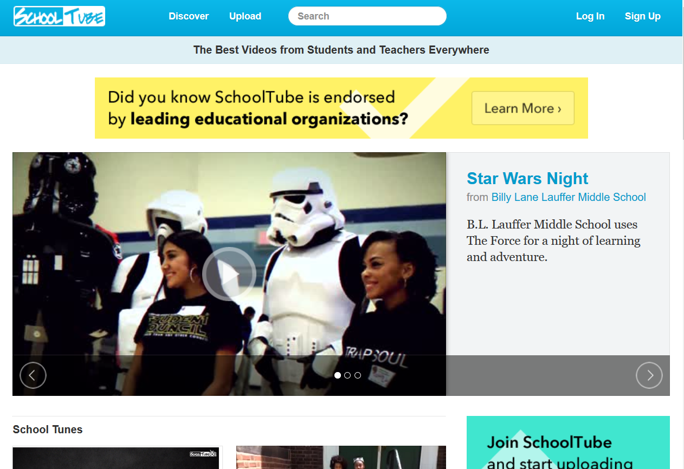Select the first carousel dot
Viewport: 684px width, 469px height.
[x=338, y=375]
